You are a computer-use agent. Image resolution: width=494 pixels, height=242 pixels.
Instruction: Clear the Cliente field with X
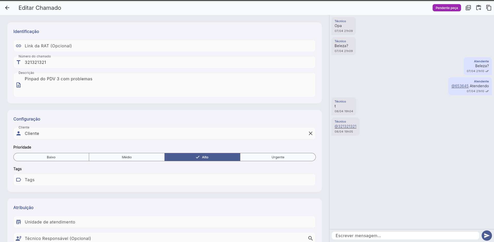(x=311, y=133)
